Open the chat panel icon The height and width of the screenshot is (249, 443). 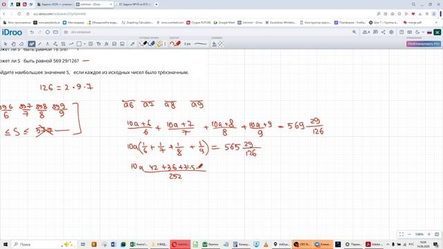click(375, 33)
